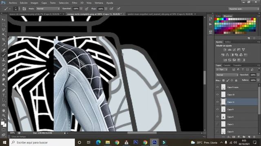Click the Windows search box
Screen dimensions: 261x146
(42, 142)
